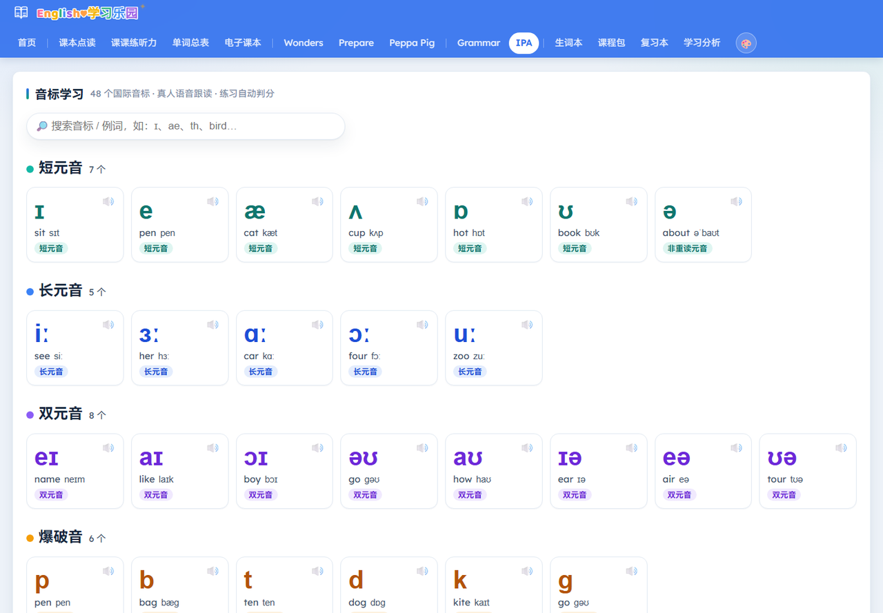Open the theme palette icon
The width and height of the screenshot is (883, 613).
pos(746,43)
